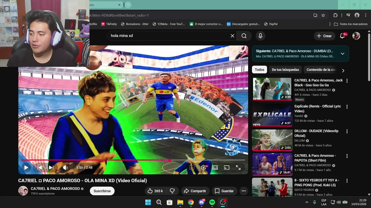
Task: Open the PAPOTA Short Film thumbnail
Action: click(x=272, y=164)
